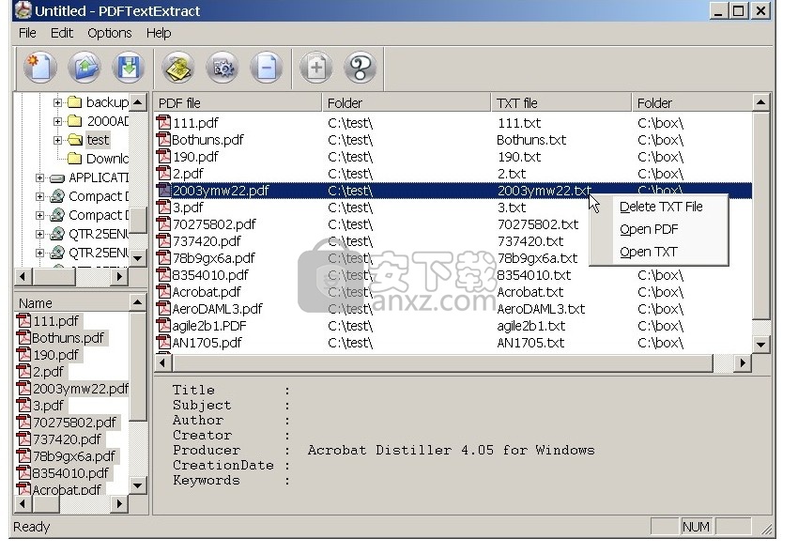Click the APPLICATI drive icon in tree
This screenshot has height=554, width=798.
point(57,177)
